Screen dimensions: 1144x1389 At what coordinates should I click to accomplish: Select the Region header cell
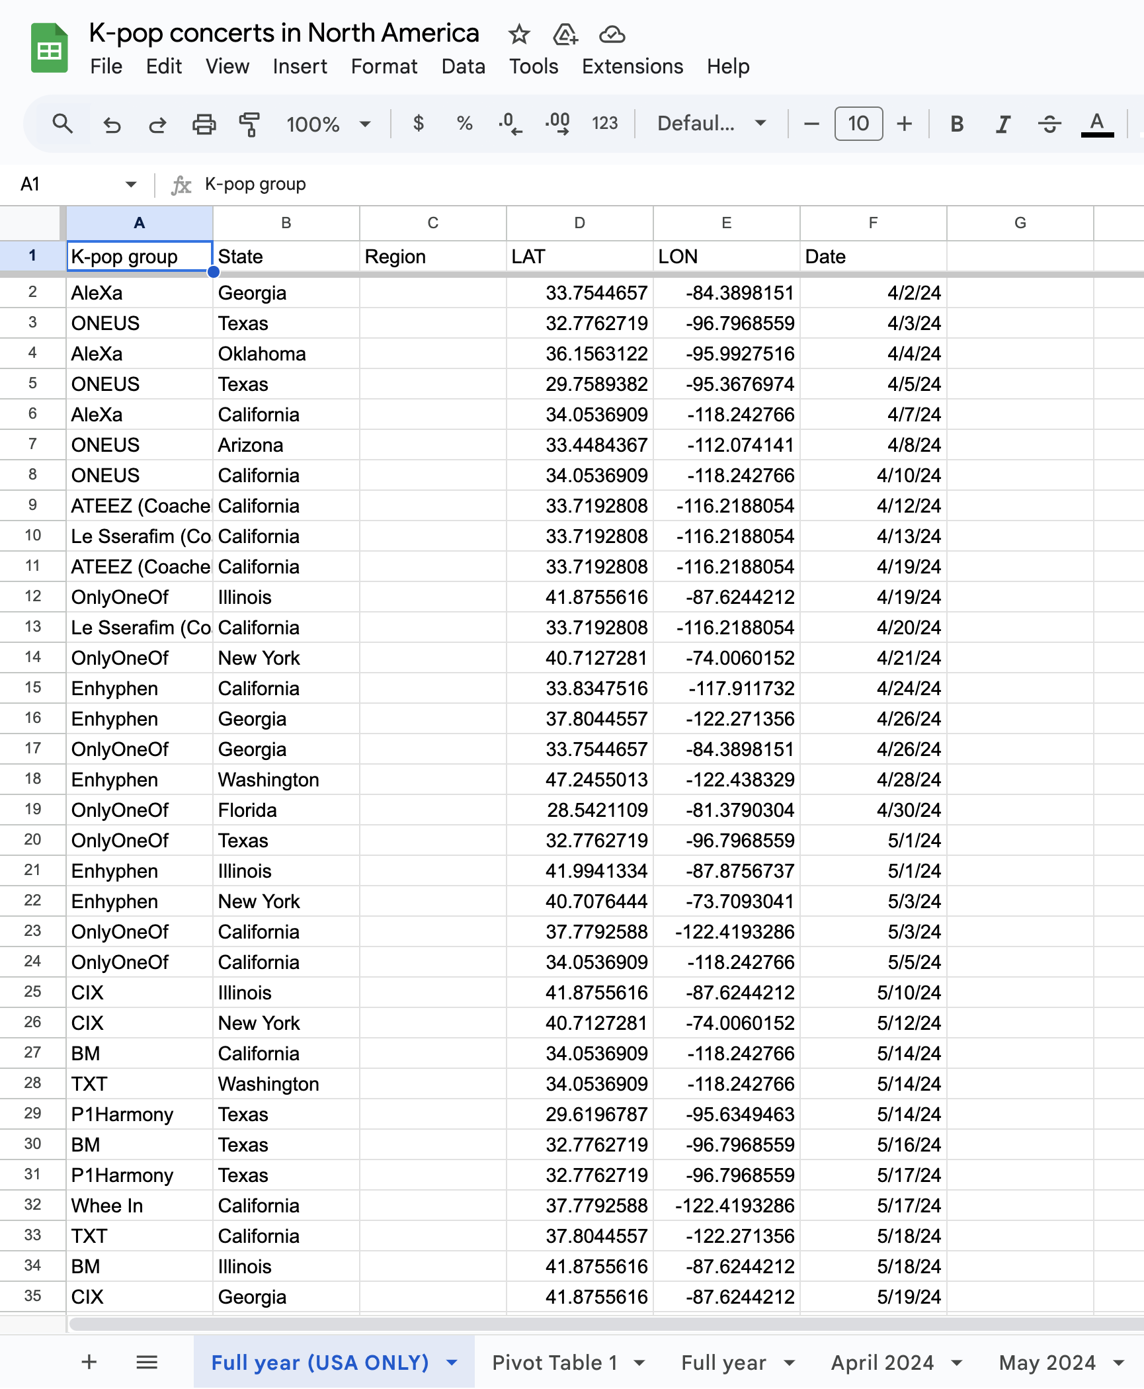tap(433, 257)
